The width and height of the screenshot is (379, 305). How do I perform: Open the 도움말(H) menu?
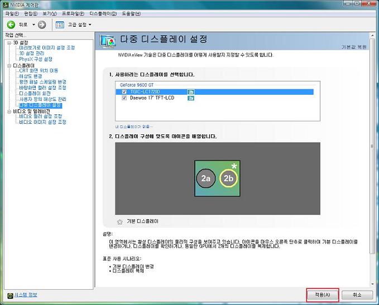(x=131, y=13)
